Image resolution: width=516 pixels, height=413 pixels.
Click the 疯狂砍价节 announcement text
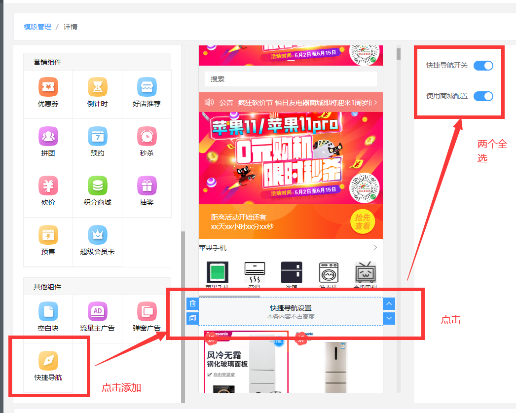click(305, 103)
